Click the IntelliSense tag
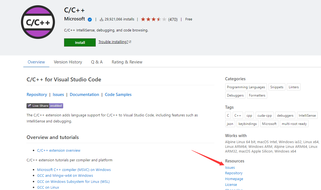321x190 pixels. point(307,116)
